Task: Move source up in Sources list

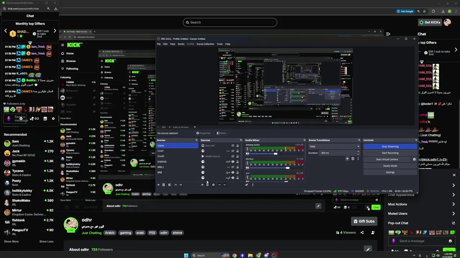Action: point(219,185)
